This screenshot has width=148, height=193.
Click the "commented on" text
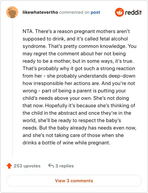74,12
